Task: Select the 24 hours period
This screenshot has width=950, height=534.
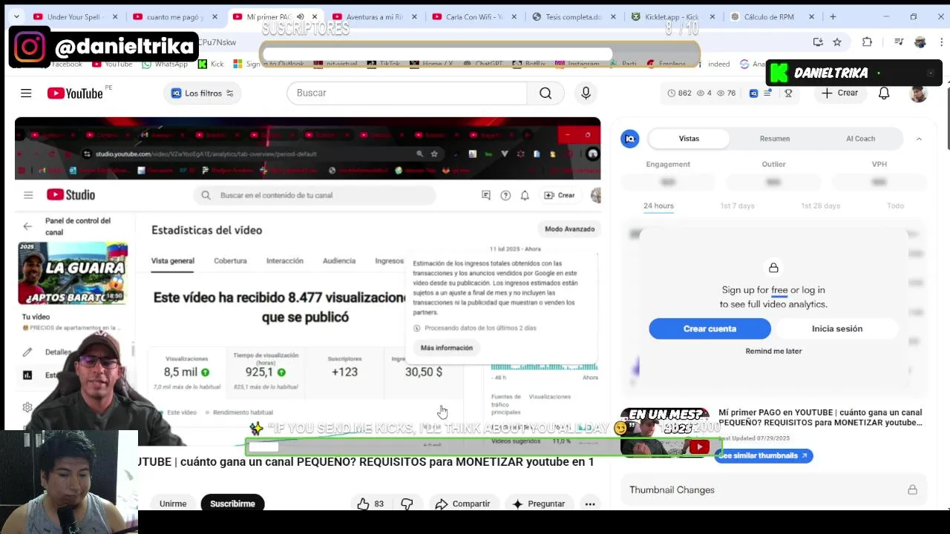Action: 658,205
